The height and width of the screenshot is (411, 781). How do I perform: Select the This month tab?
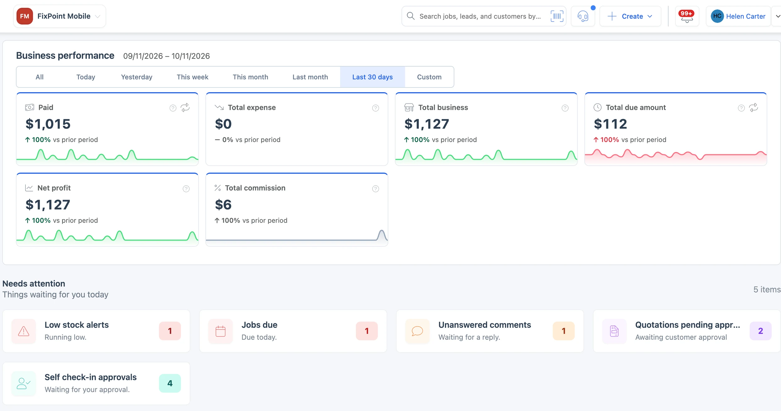[250, 77]
